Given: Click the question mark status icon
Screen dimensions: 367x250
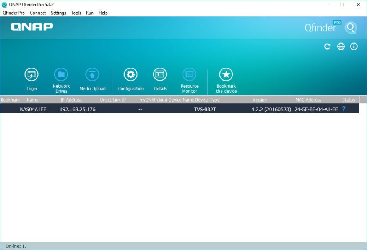Looking at the screenshot, I should coord(344,109).
